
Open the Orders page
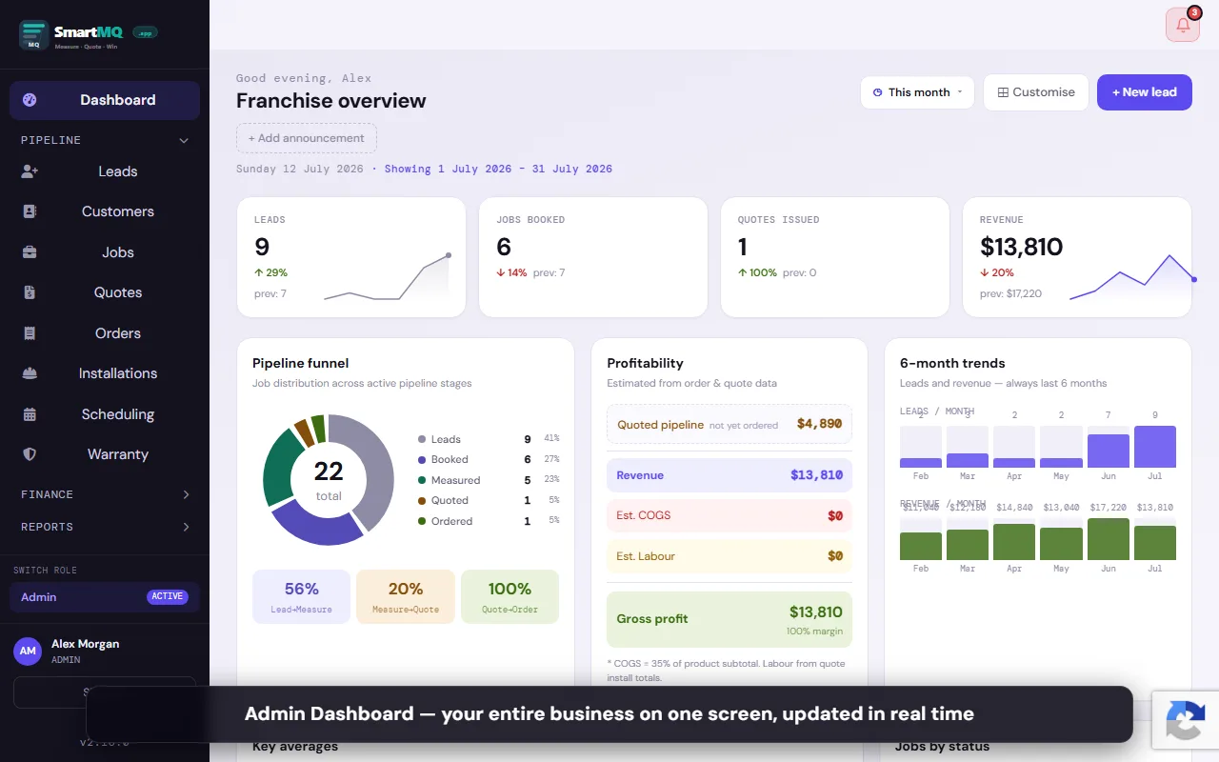[x=105, y=333]
